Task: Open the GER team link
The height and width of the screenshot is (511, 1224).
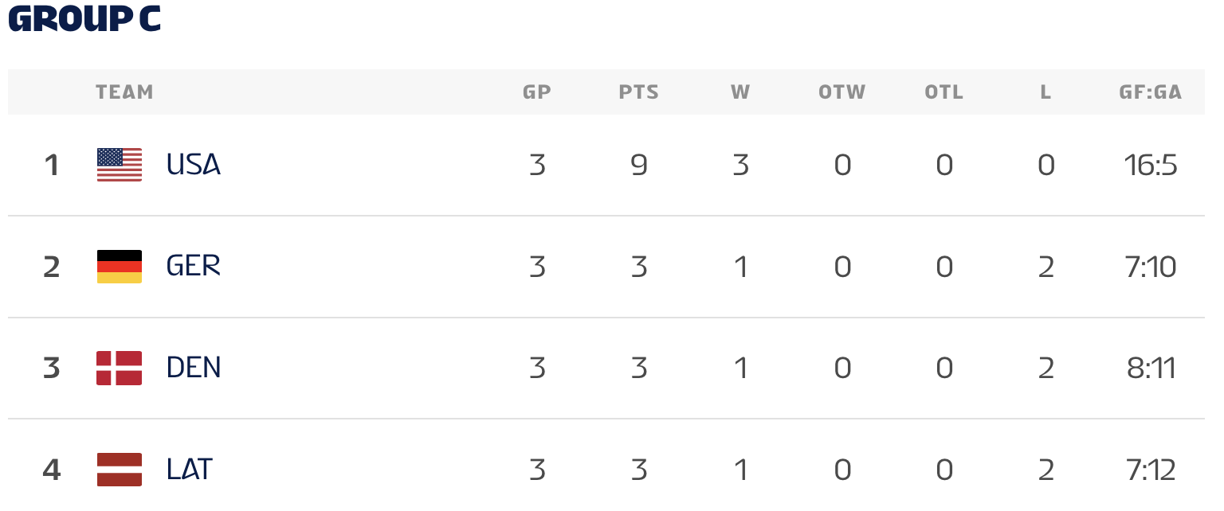Action: pos(194,266)
